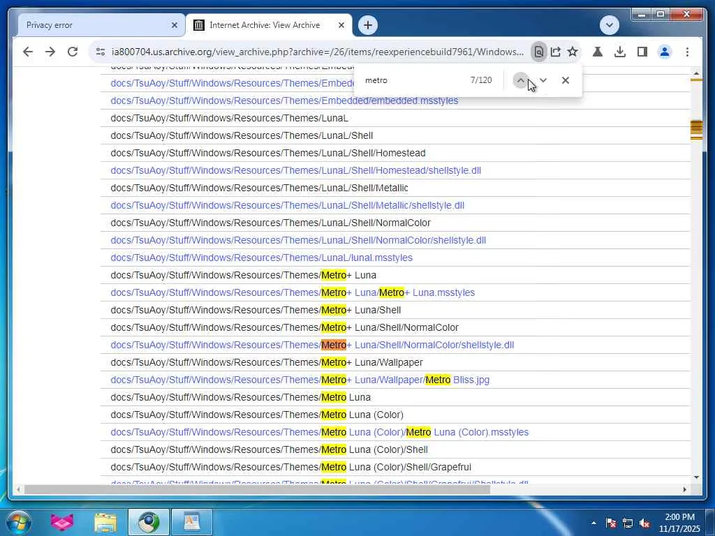Viewport: 715px width, 536px height.
Task: Open the lunal.msstyles link
Action: pyautogui.click(x=261, y=258)
